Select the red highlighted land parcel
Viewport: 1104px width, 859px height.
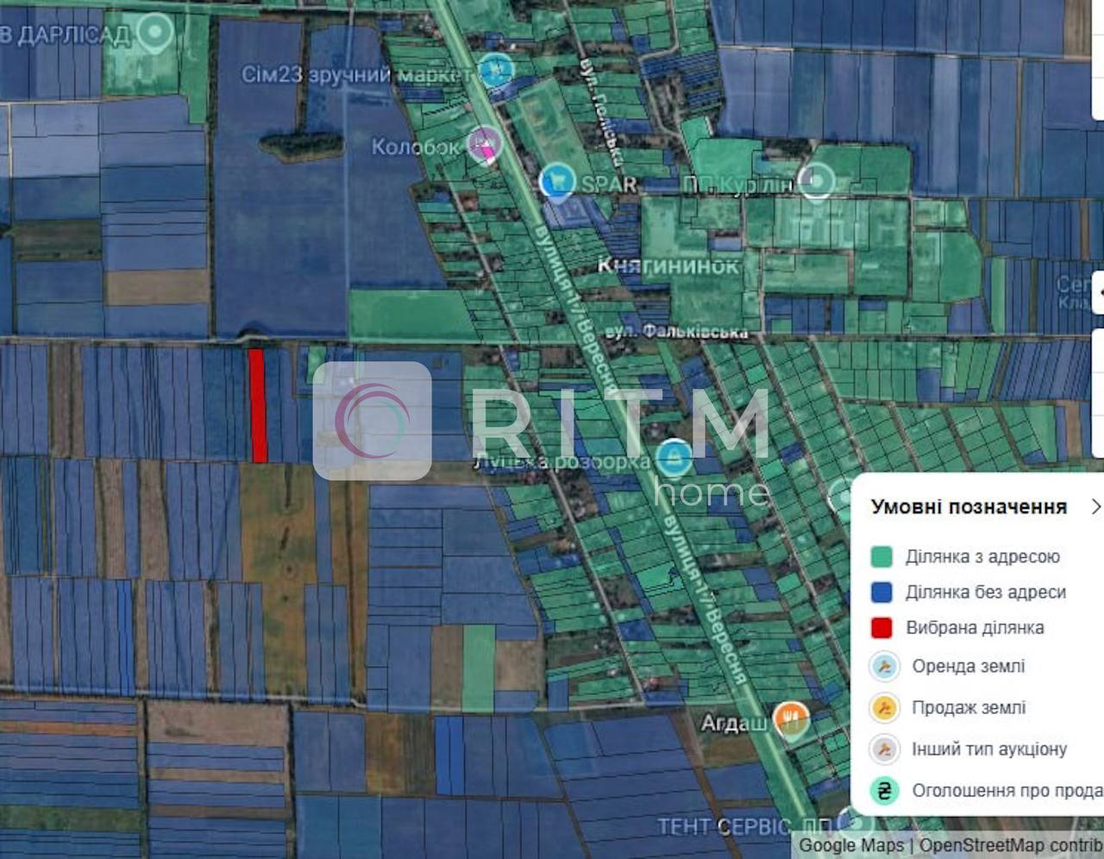(257, 405)
